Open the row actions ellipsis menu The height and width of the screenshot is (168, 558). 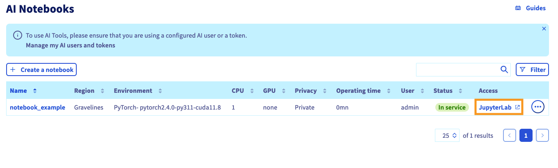tap(538, 107)
